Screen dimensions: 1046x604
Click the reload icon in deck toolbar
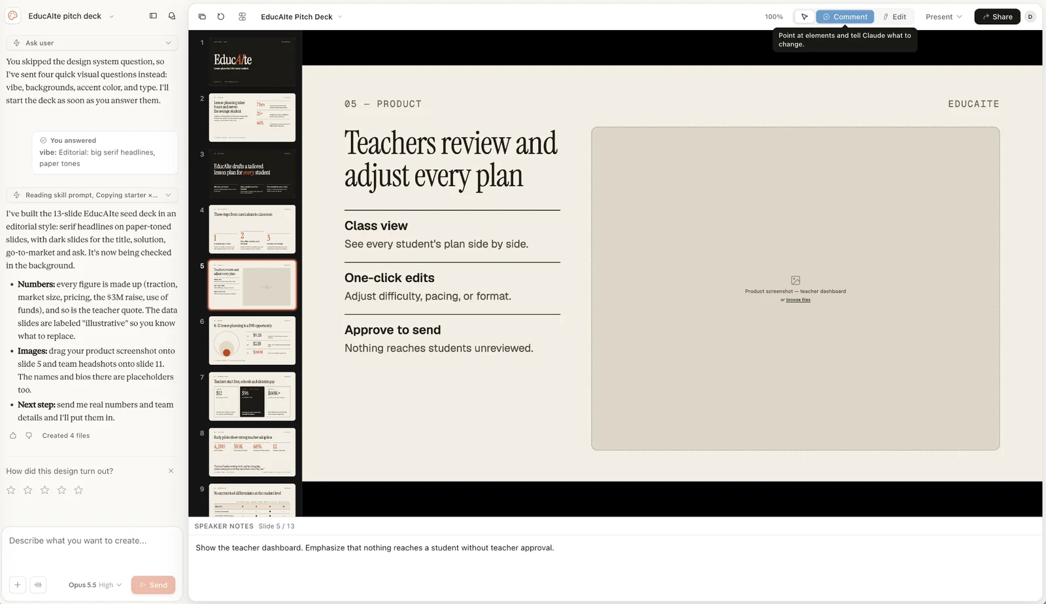[221, 17]
